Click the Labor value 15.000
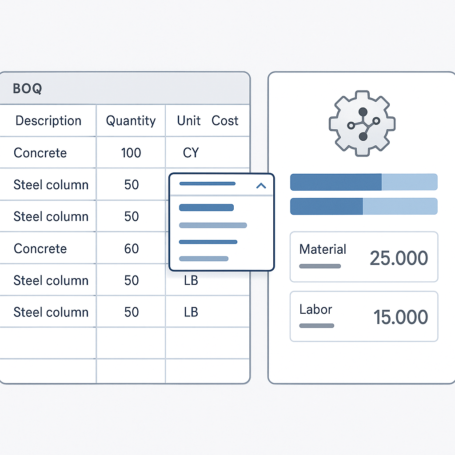455x455 pixels. point(400,317)
